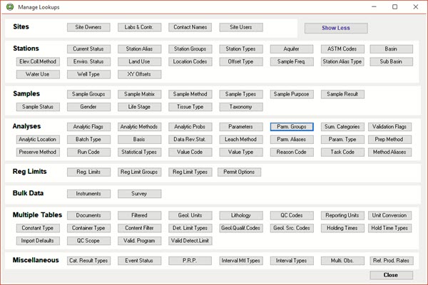The width and height of the screenshot is (428, 285).
Task: Open Sum. Categories lookup
Action: click(x=342, y=127)
